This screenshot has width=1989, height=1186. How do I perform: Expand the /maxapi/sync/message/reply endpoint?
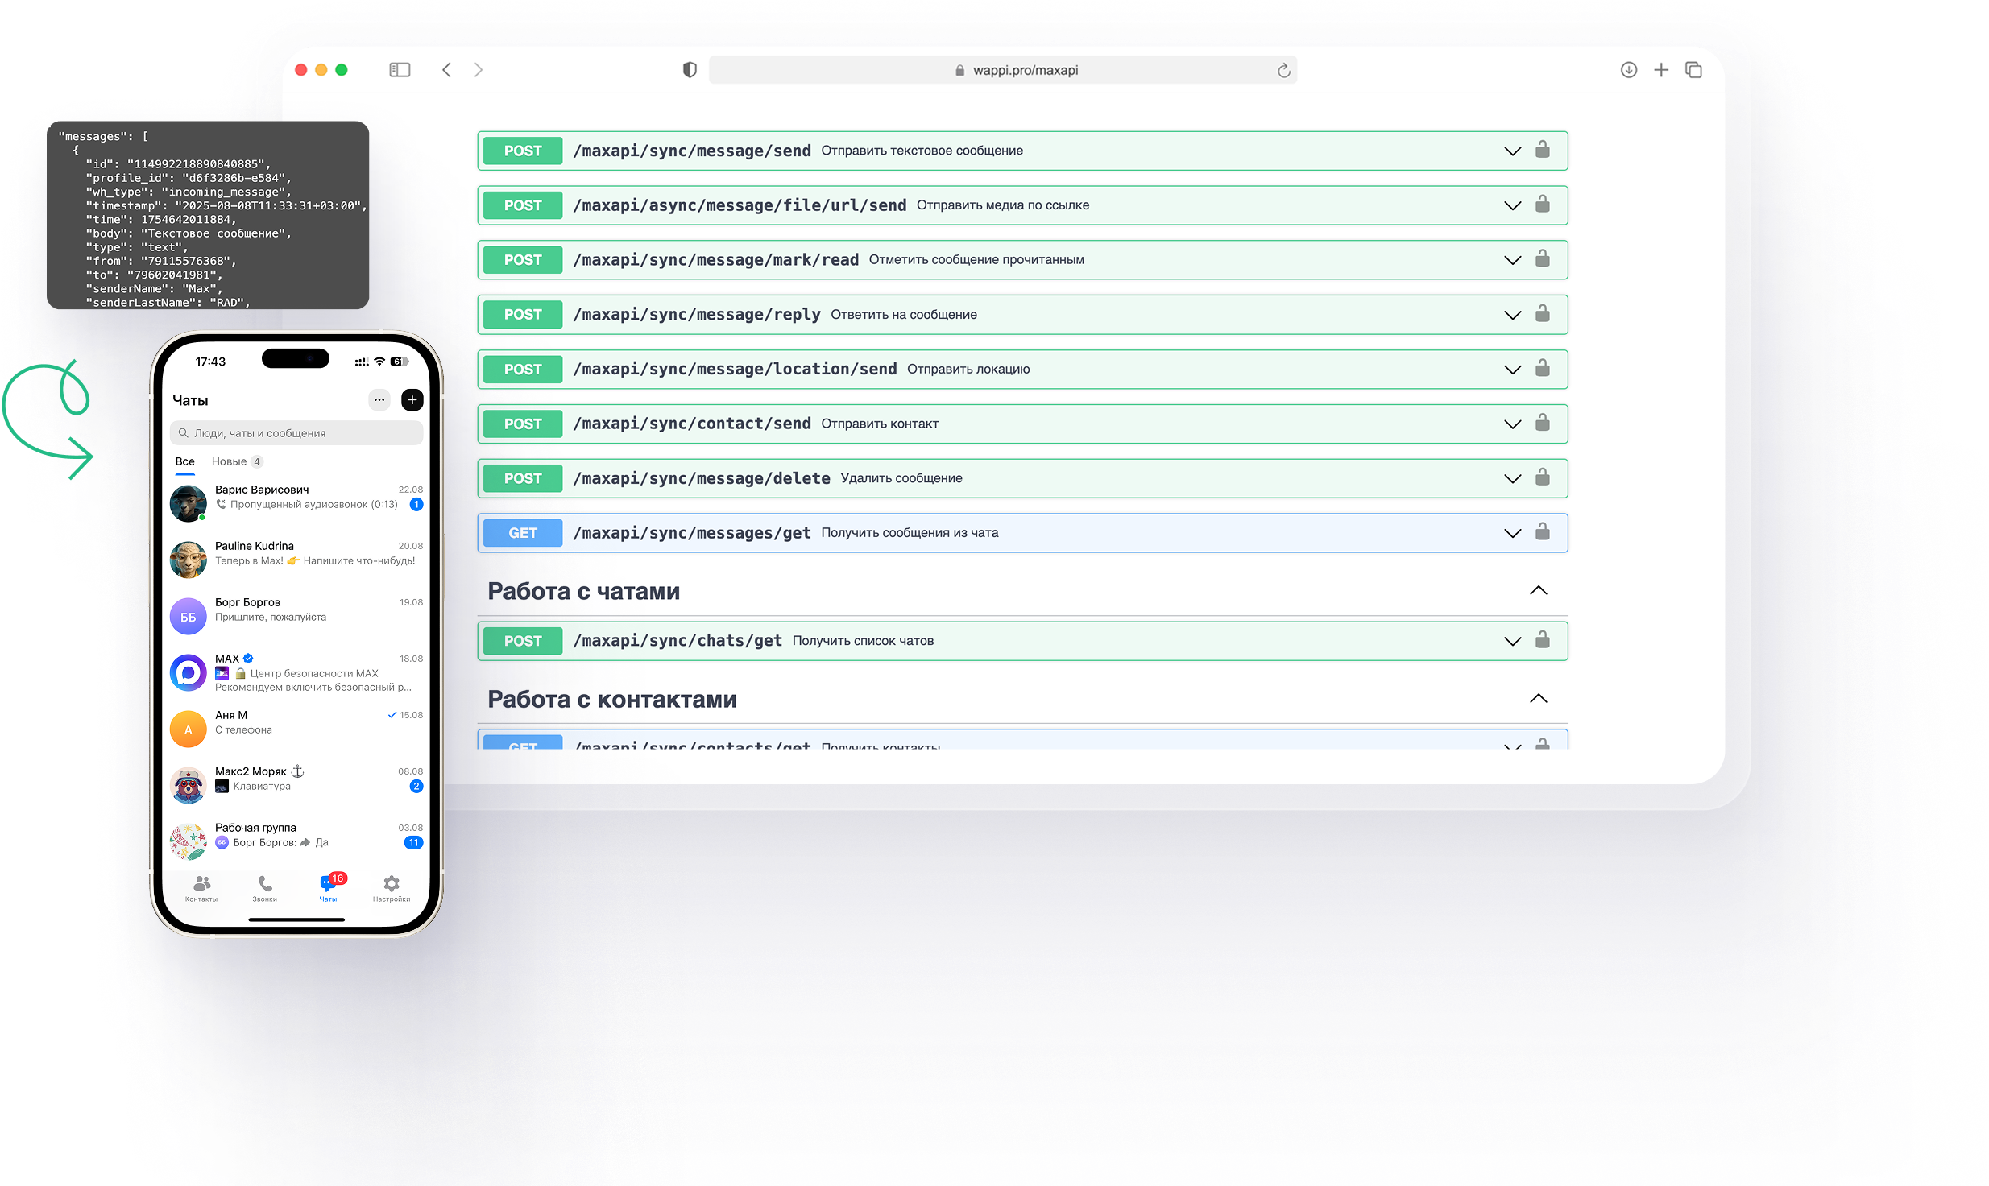(1512, 315)
